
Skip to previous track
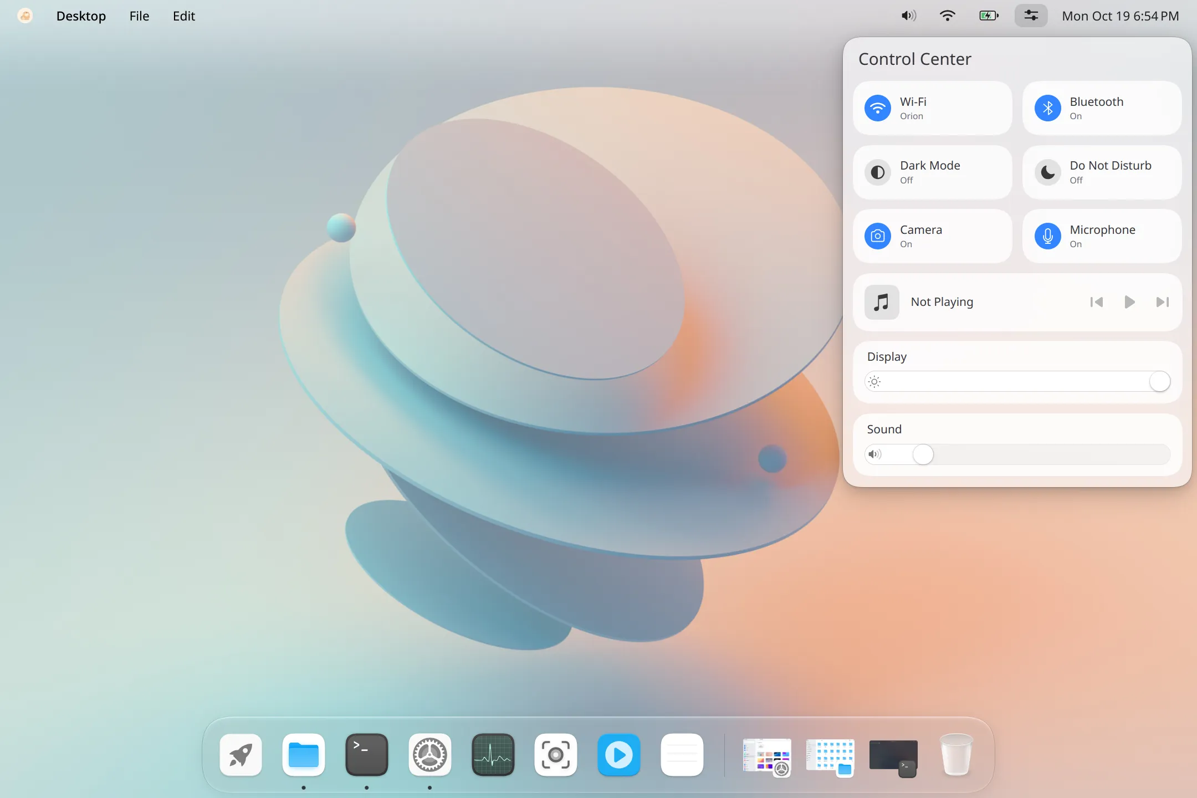click(x=1096, y=302)
